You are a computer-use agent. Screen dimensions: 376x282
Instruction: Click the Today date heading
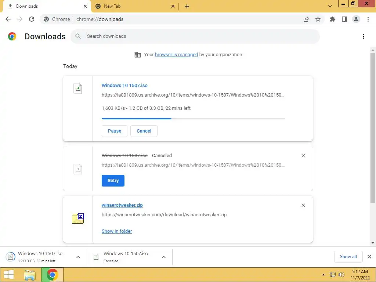70,66
